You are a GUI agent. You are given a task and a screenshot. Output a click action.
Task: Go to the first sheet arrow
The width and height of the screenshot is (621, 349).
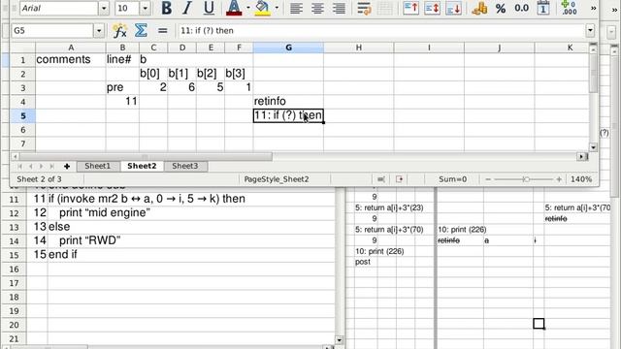19,166
